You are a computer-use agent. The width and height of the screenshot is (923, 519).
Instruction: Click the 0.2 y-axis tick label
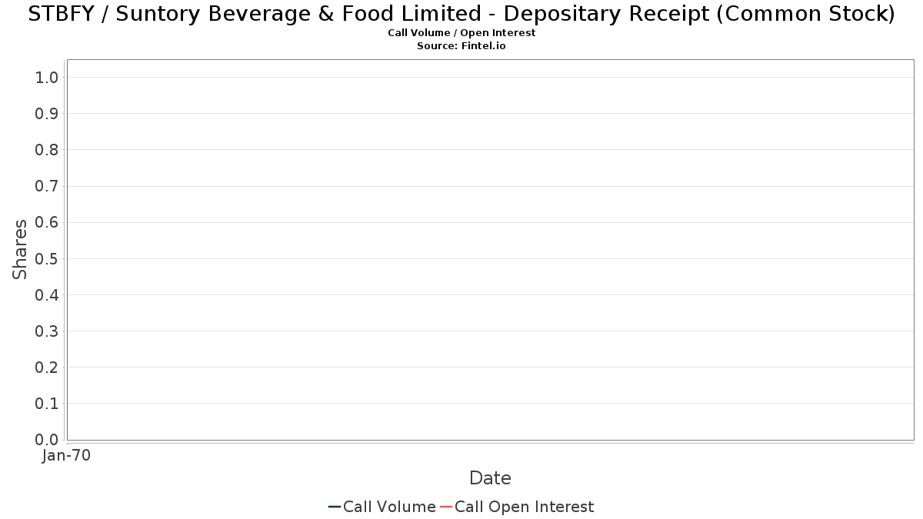tap(47, 368)
